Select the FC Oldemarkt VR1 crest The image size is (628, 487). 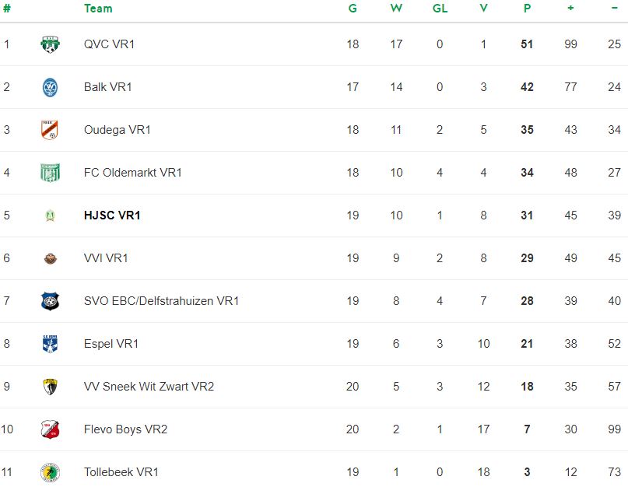pyautogui.click(x=50, y=173)
